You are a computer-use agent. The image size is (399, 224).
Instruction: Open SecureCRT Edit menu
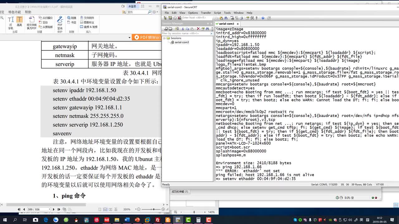(174, 13)
